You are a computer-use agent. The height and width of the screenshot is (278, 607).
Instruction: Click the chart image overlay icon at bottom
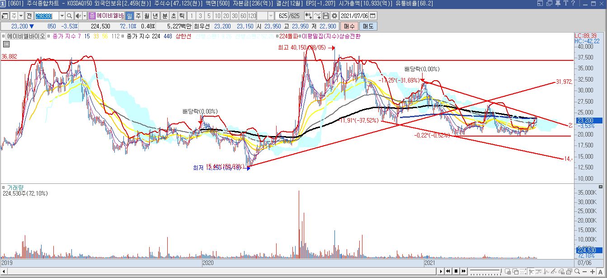[569, 271]
